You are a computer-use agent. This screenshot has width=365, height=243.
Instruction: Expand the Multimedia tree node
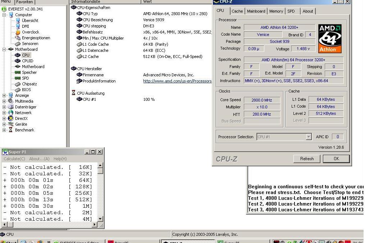click(x=4, y=101)
